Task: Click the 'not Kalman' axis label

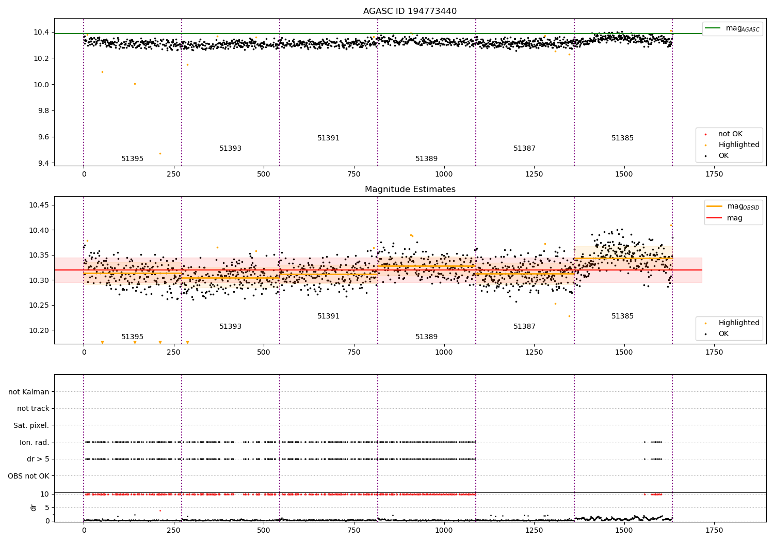Action: point(29,392)
